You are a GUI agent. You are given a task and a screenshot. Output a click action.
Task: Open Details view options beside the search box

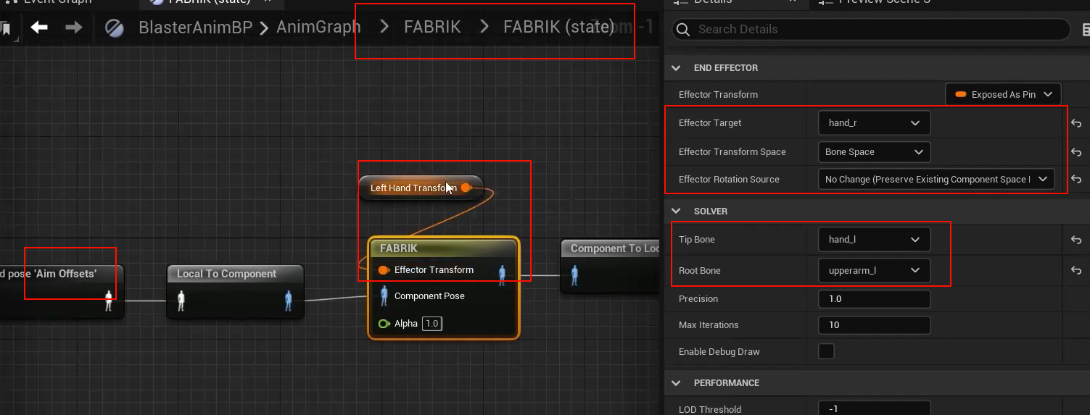click(x=1086, y=30)
